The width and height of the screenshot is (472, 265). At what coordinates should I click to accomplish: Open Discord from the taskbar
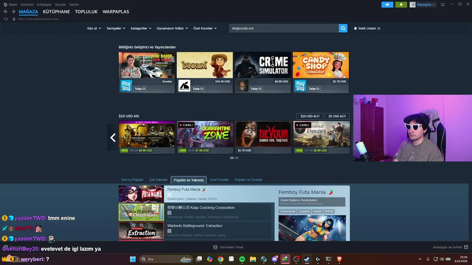[x=275, y=259]
